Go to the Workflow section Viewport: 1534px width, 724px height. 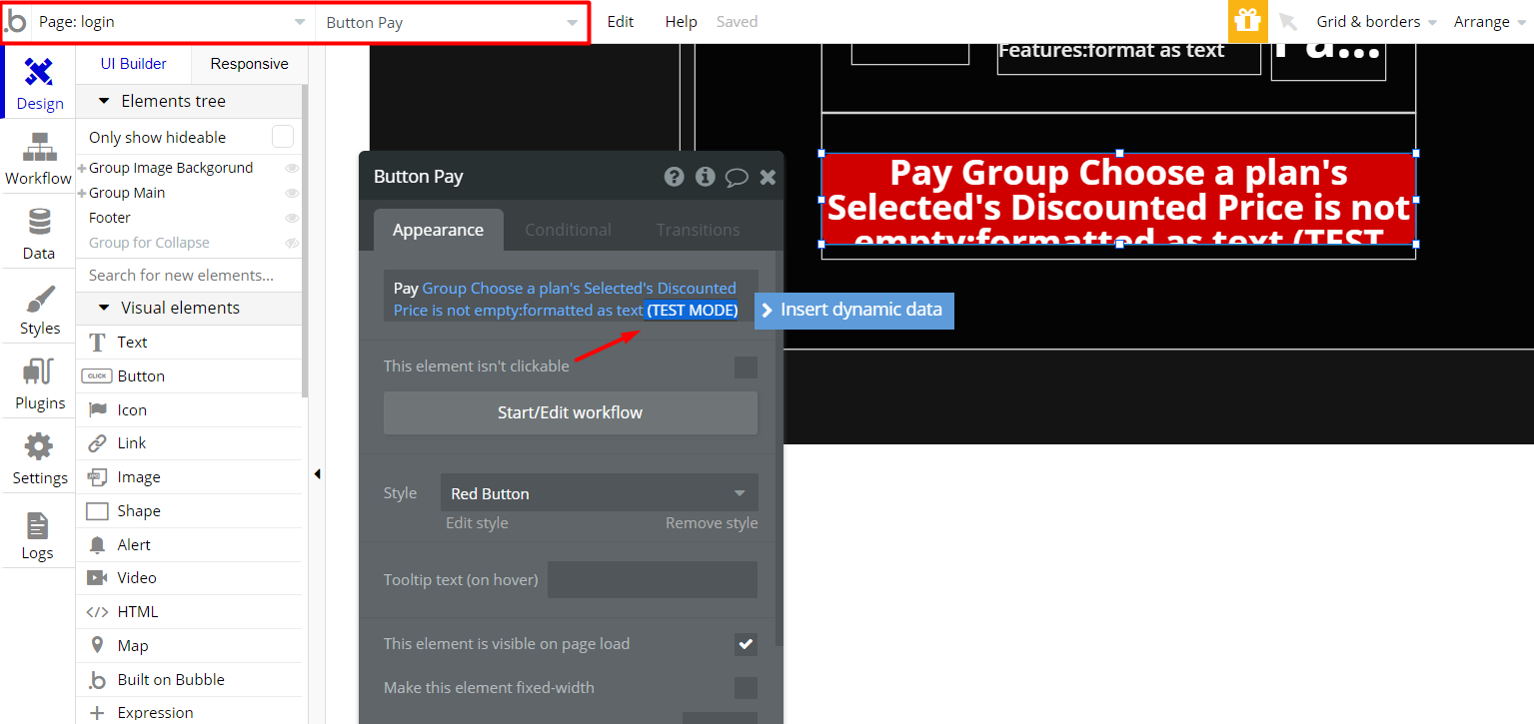(39, 159)
